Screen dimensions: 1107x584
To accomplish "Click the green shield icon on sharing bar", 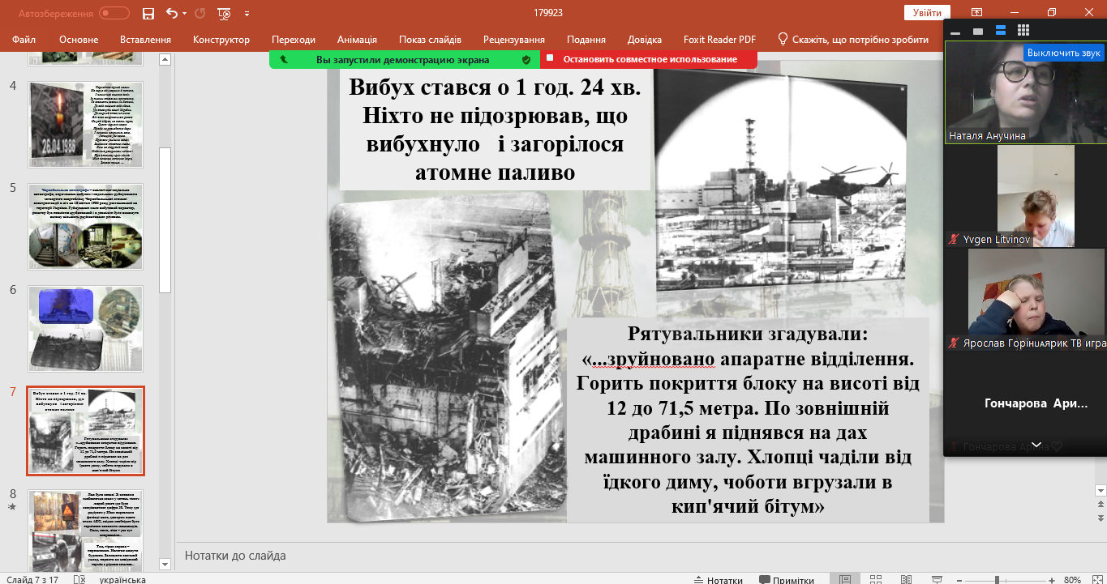I will 526,59.
